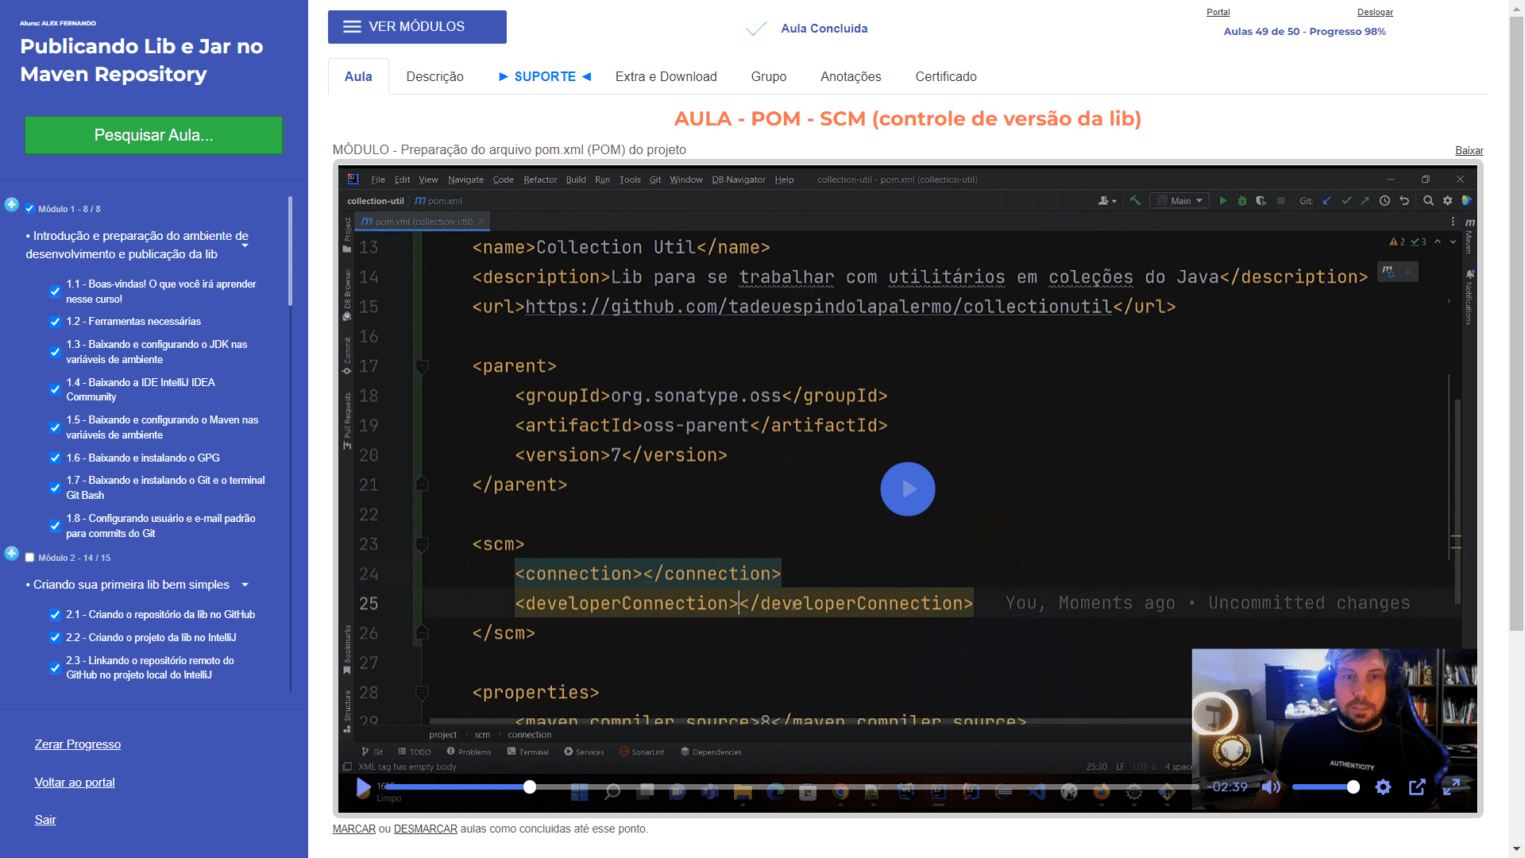This screenshot has height=858, width=1525.
Task: Uncheck lesson 1.2 Ferramentas necessárias checkbox
Action: [55, 322]
